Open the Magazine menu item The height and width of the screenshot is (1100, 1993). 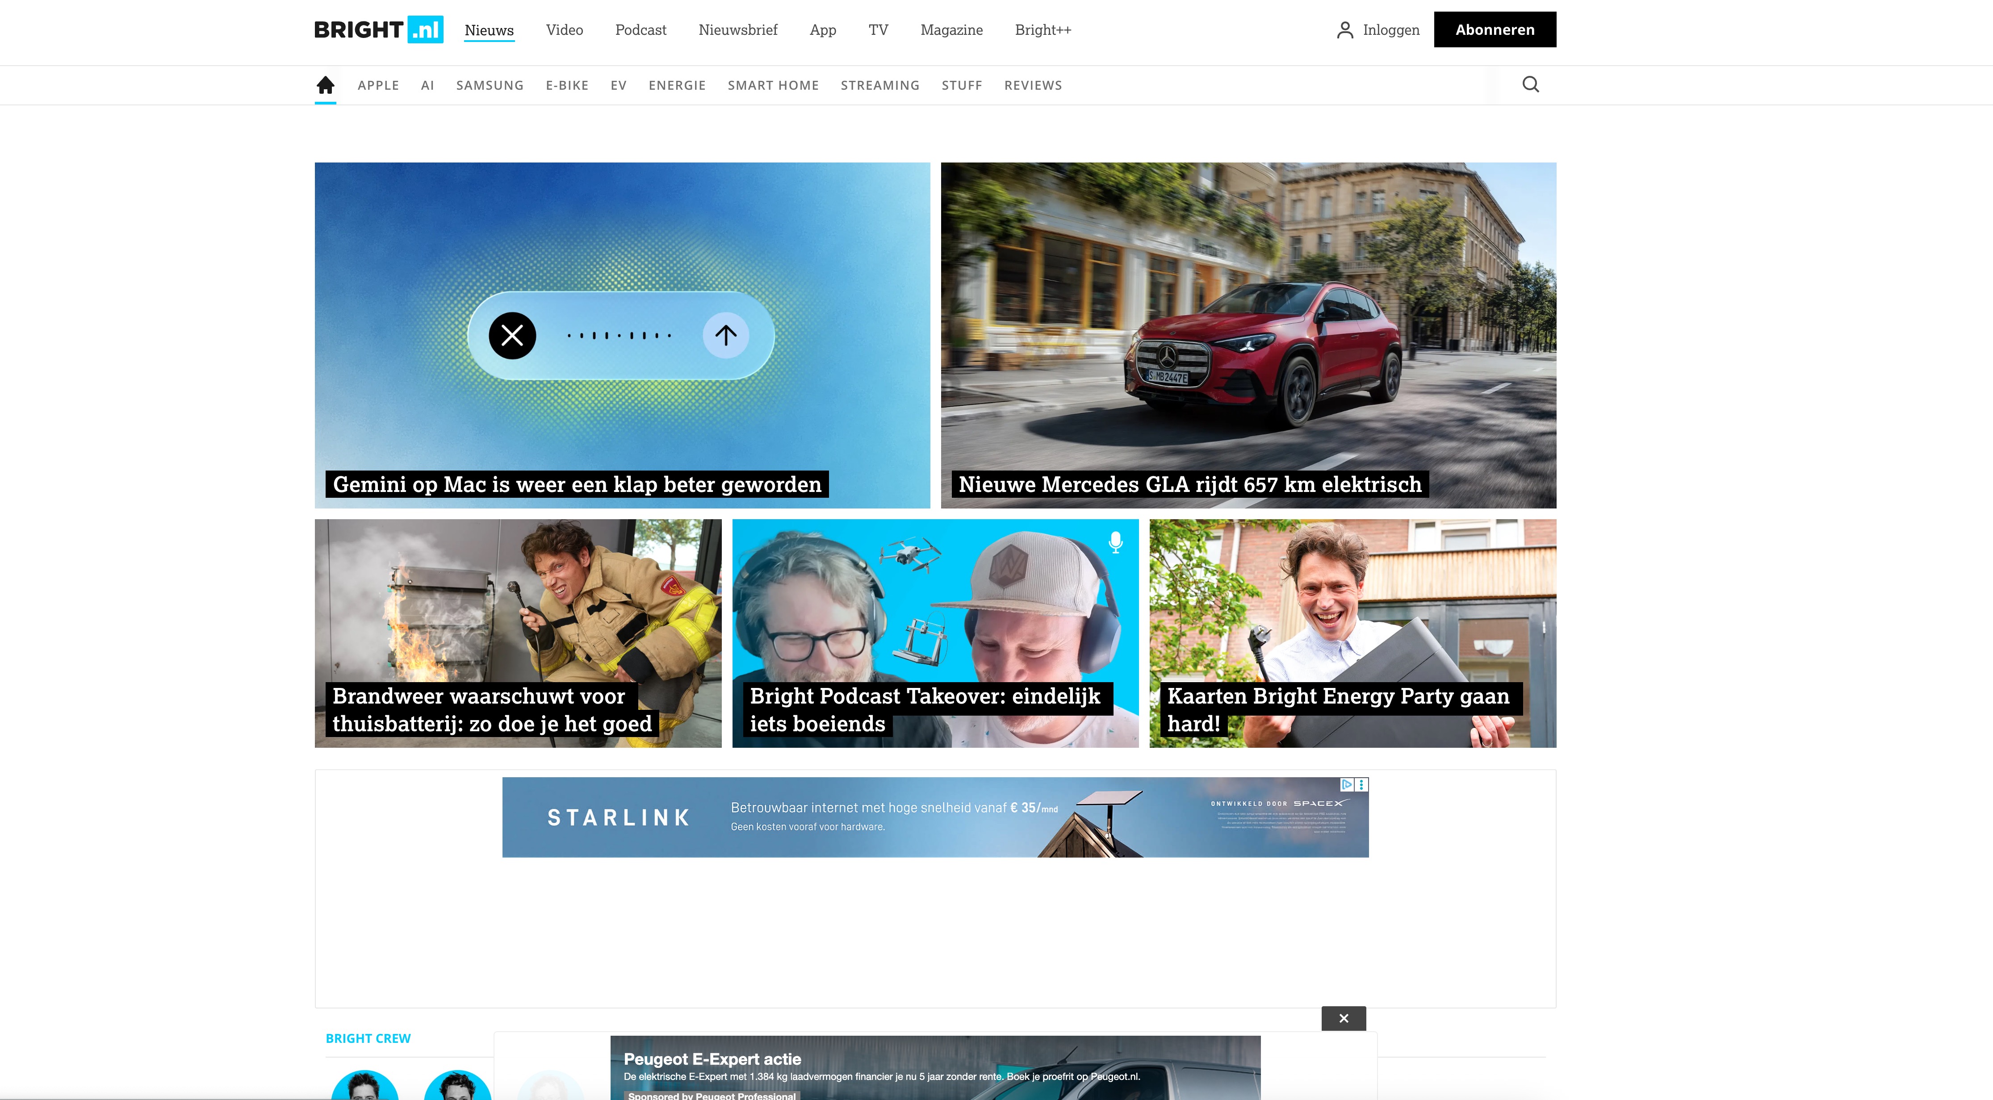coord(952,30)
